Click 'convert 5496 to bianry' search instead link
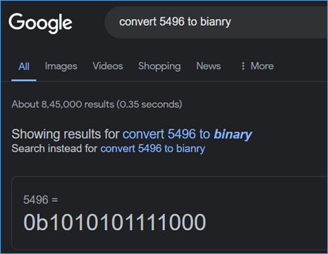The height and width of the screenshot is (254, 328). [x=152, y=148]
